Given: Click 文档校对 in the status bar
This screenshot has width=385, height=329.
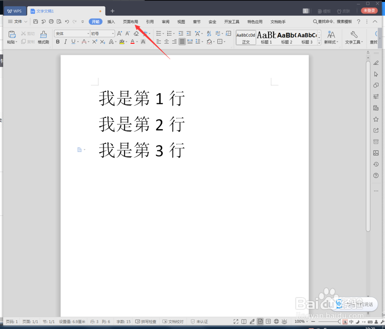Looking at the screenshot, I should [x=173, y=321].
